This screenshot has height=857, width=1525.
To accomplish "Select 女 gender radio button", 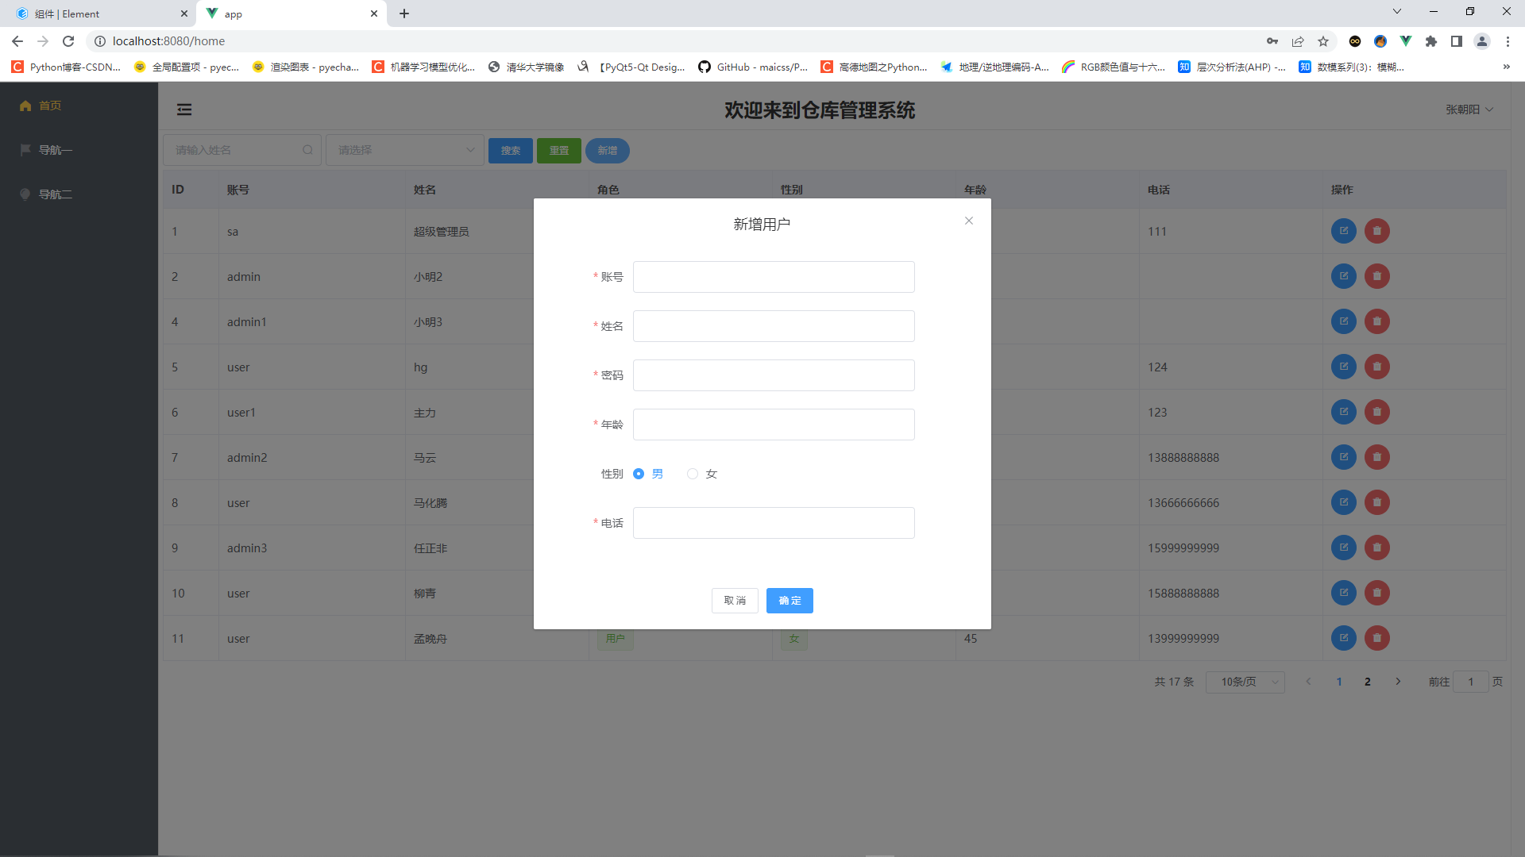I will coord(691,473).
